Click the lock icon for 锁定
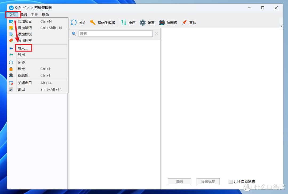The height and width of the screenshot is (194, 288). tap(11, 69)
